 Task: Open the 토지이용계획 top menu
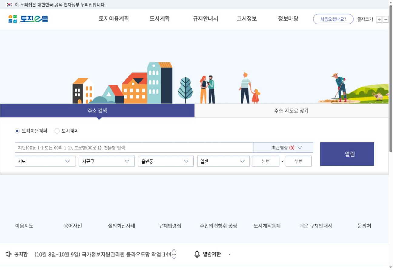click(x=114, y=18)
